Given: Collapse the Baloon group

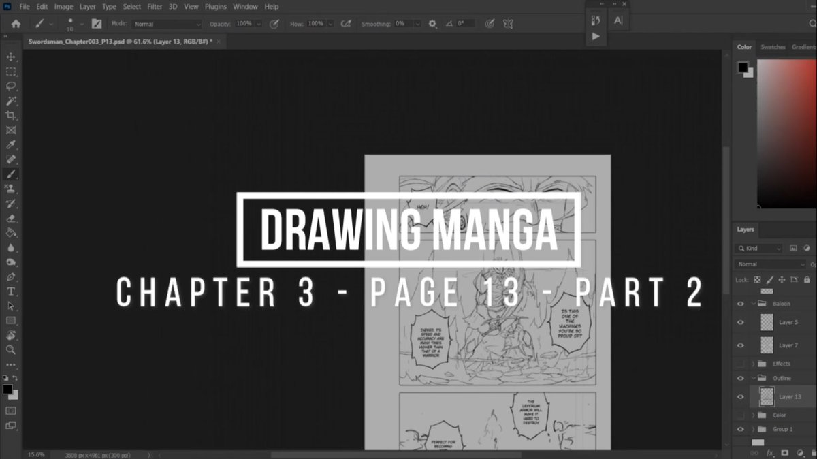Looking at the screenshot, I should click(x=754, y=304).
